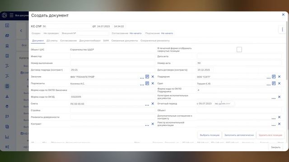Click the dialog's vertical scrollbar
Viewport: 289px width, 162px height.
click(287, 50)
